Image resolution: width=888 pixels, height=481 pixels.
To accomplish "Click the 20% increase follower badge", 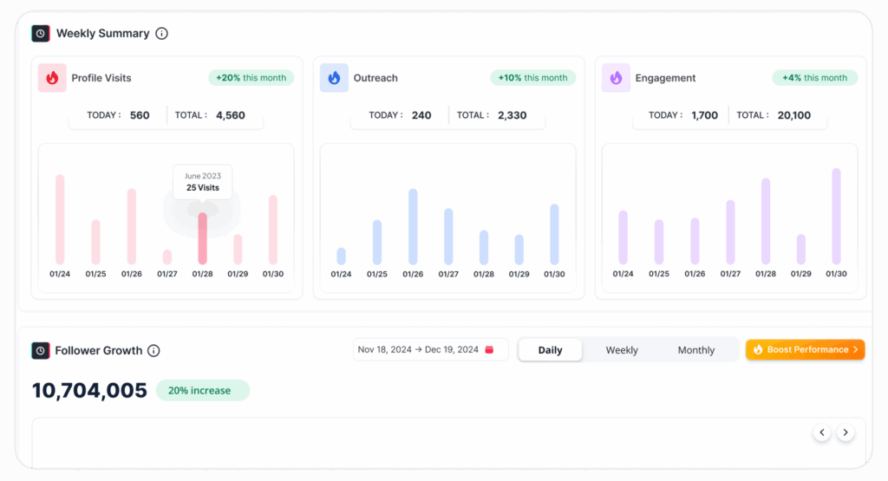I will [x=202, y=391].
